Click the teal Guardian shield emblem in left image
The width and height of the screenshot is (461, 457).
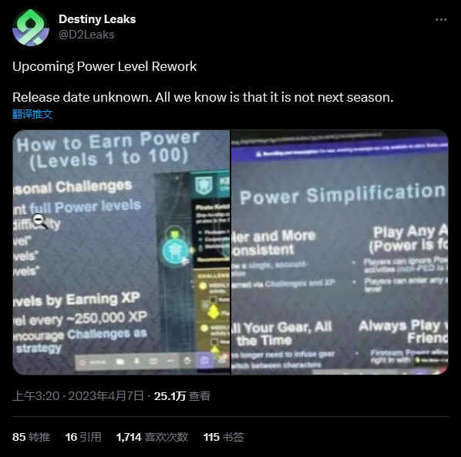(x=204, y=185)
